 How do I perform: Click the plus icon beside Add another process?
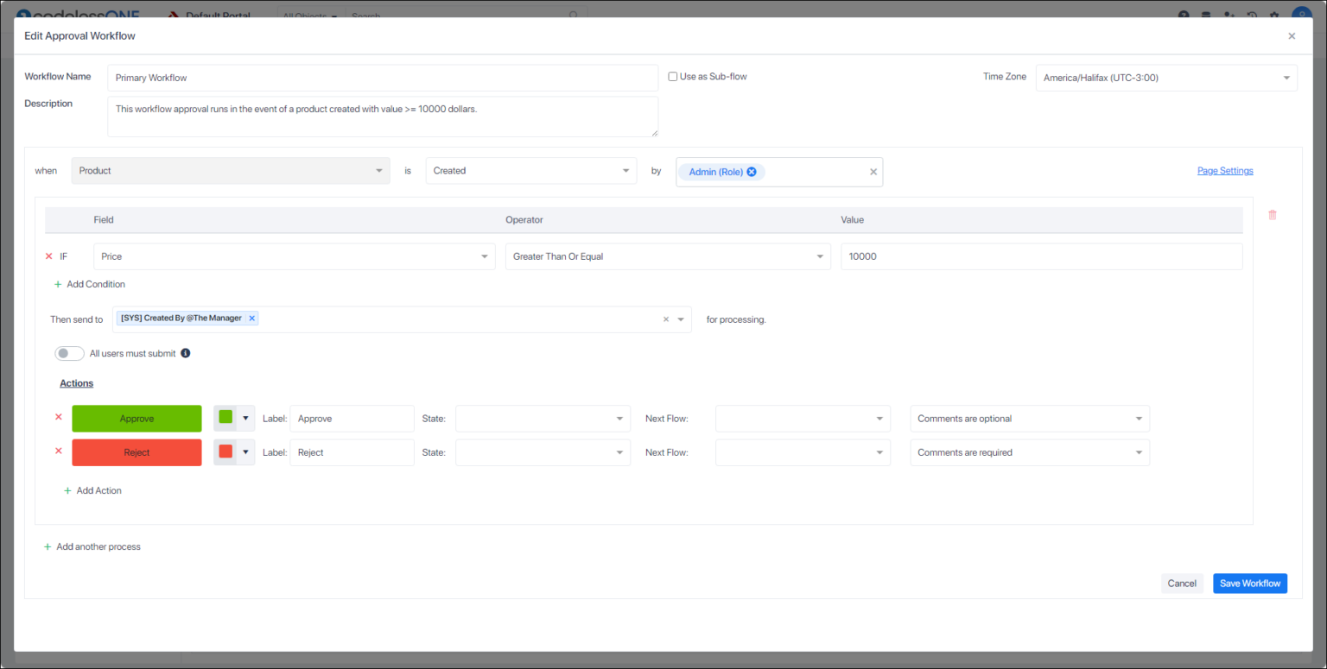coord(48,546)
